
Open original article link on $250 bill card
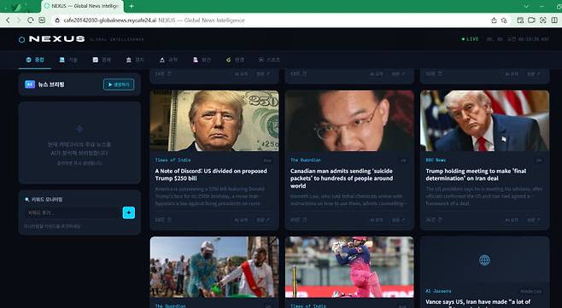click(263, 220)
